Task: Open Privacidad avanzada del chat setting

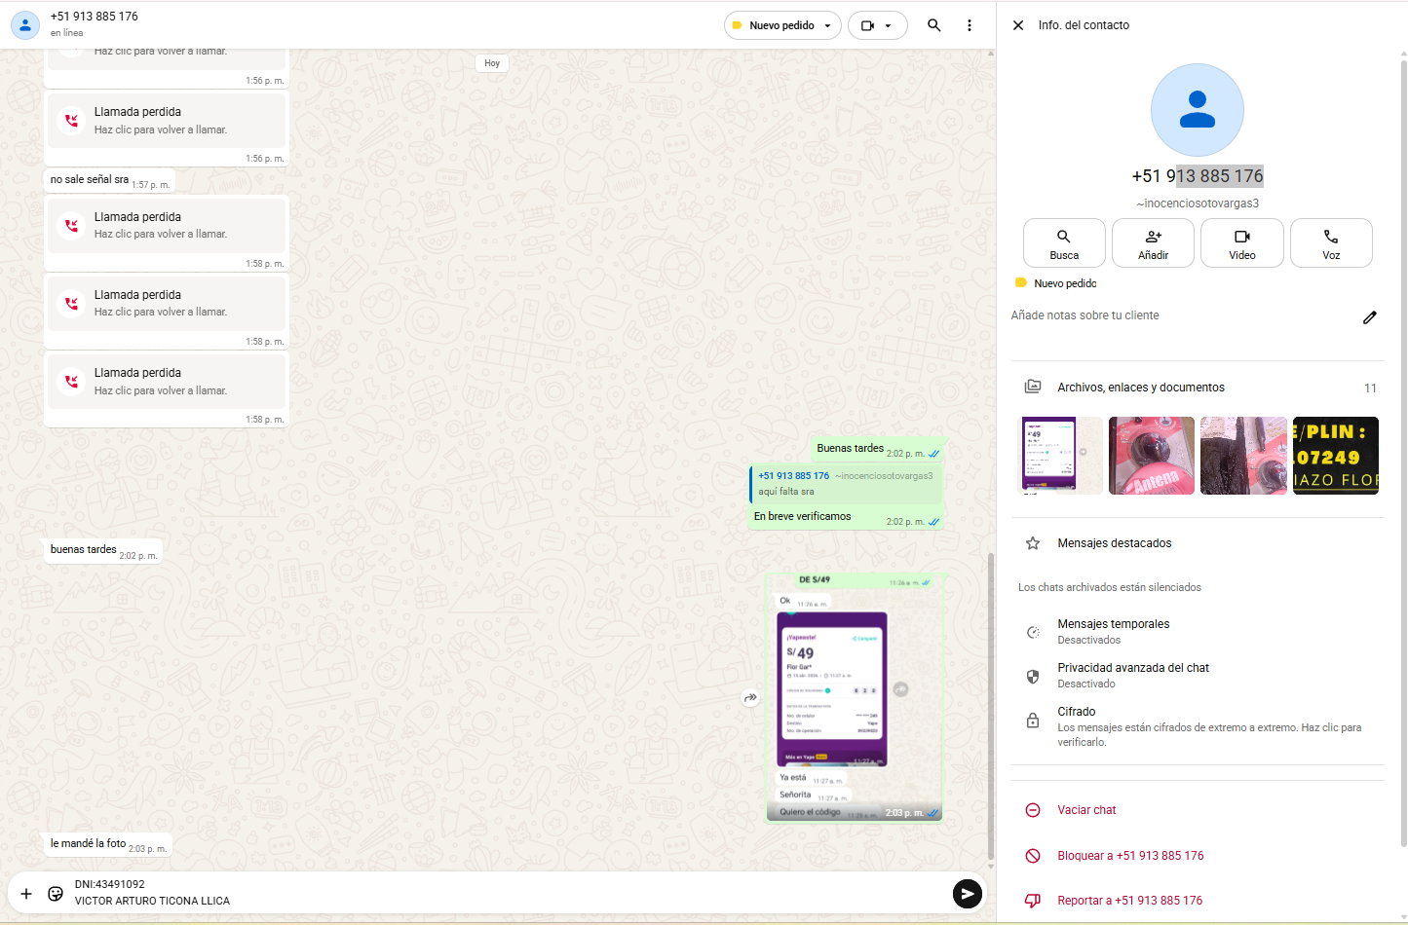Action: coord(1132,675)
